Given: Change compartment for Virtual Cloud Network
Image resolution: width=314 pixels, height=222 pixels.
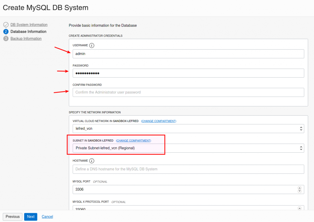Looking at the screenshot, I should click(159, 121).
